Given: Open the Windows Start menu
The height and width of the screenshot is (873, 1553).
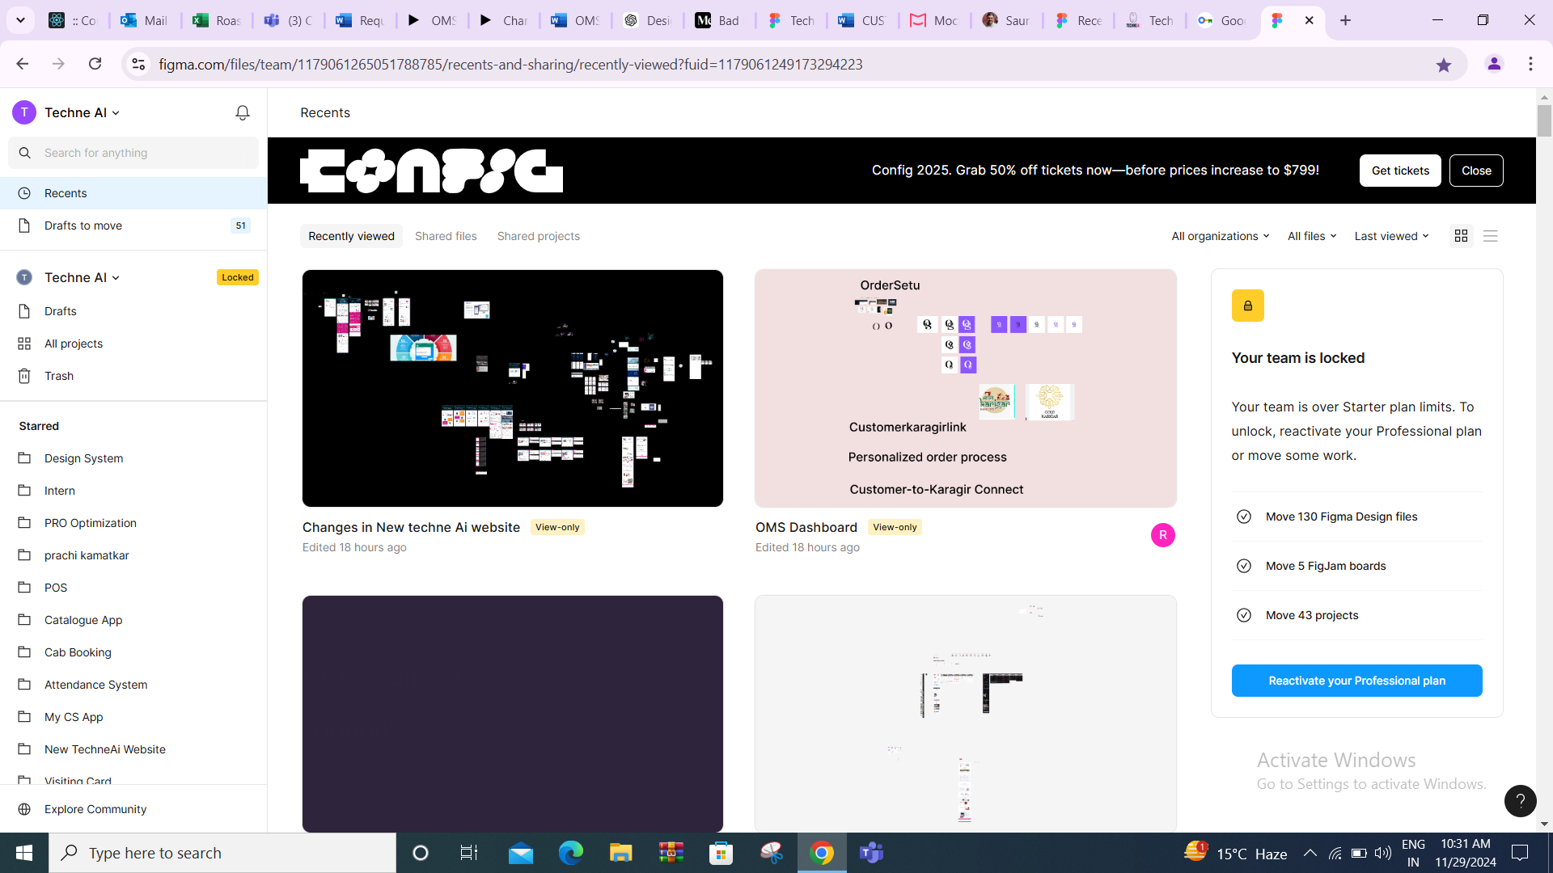Looking at the screenshot, I should click(x=24, y=853).
